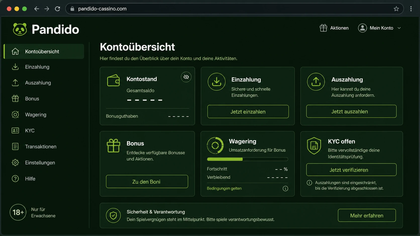Viewport: 420px width, 236px height.
Task: Click the shield document icon in KYC card
Action: [x=314, y=146]
